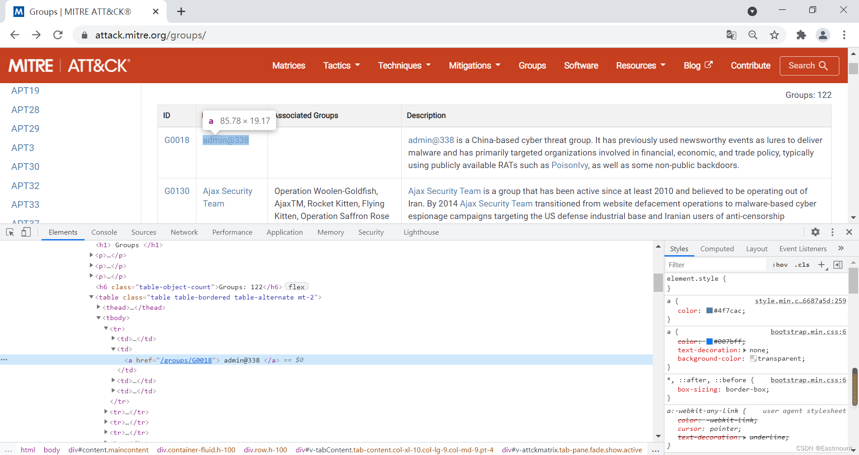The height and width of the screenshot is (455, 859).
Task: Expand the text-decoration none property
Action: point(745,350)
